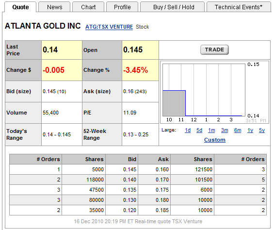Select ask price 0.160 cell
Screen dimensions: 274x230
click(154, 169)
